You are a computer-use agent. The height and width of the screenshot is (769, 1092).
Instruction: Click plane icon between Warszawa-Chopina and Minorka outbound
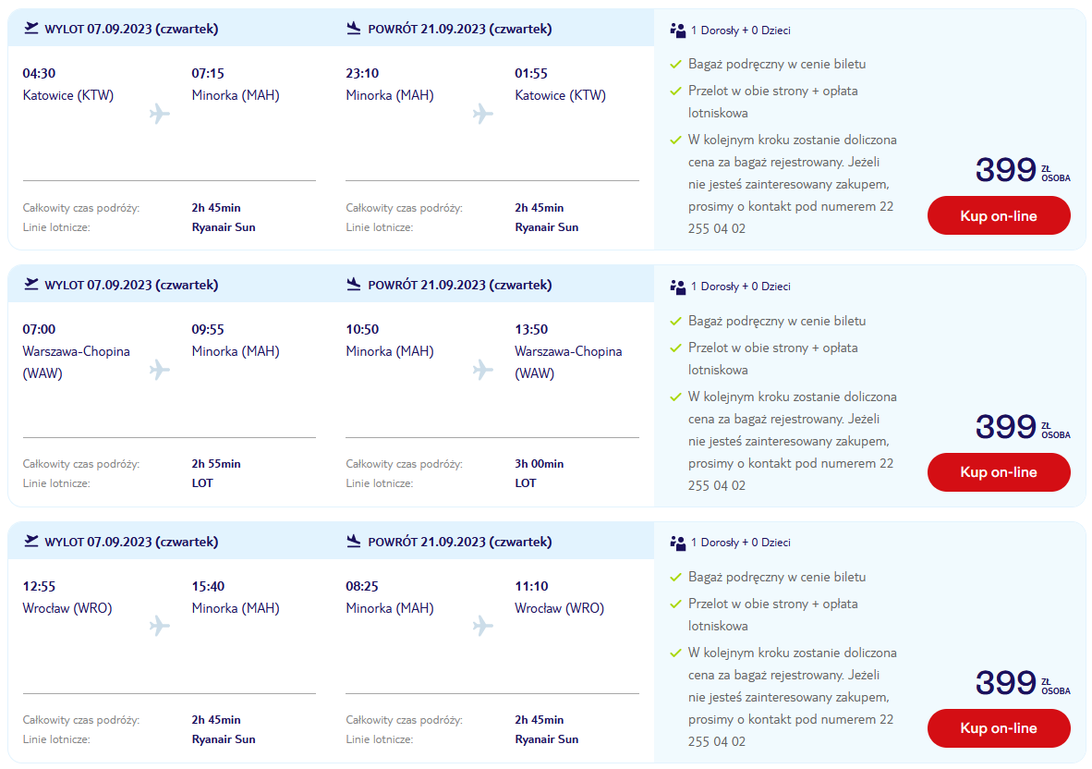point(160,369)
